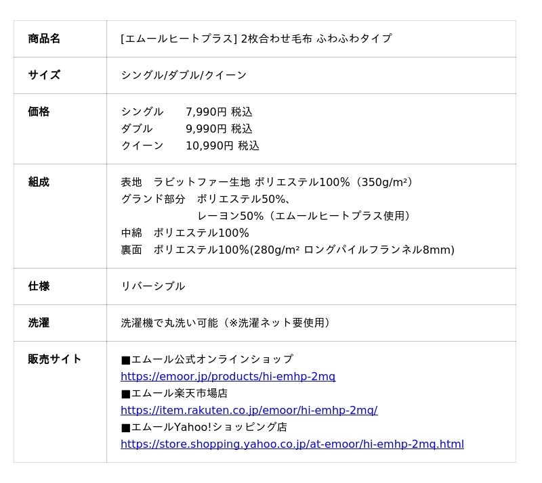Click the リバーシブル specification text
The width and height of the screenshot is (542, 483).
[x=152, y=286]
